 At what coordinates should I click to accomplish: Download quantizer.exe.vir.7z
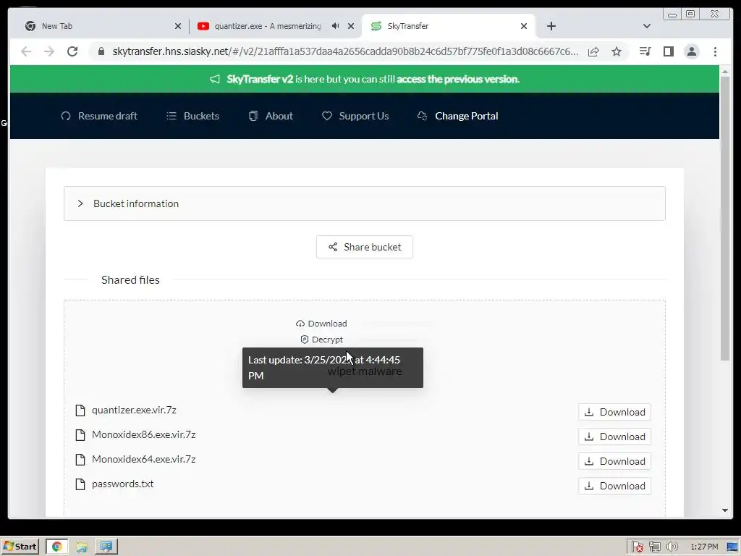click(614, 412)
